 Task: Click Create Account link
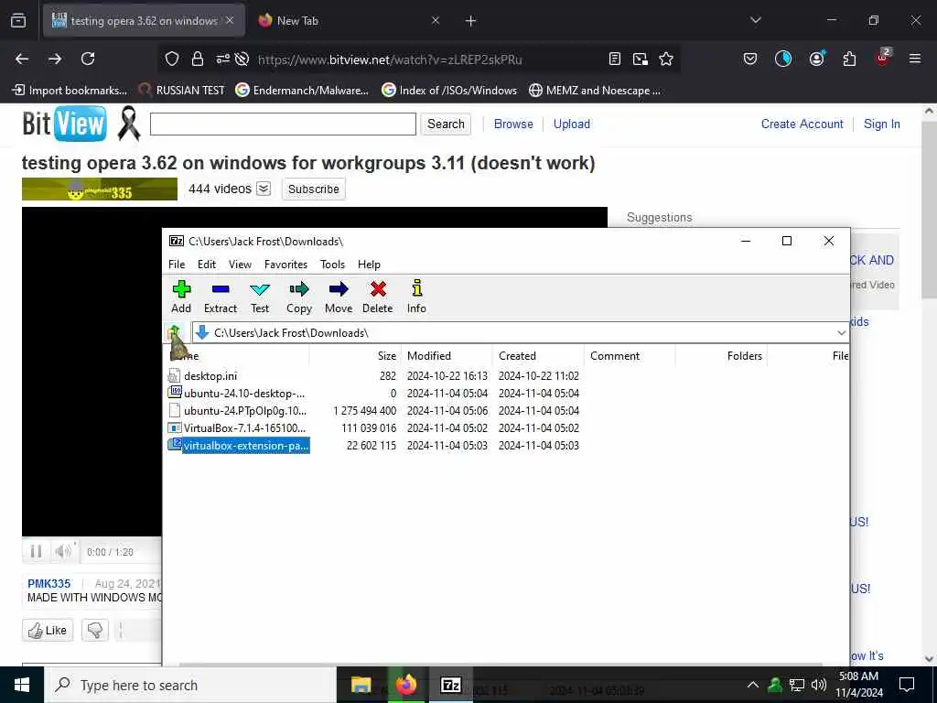[x=802, y=124]
